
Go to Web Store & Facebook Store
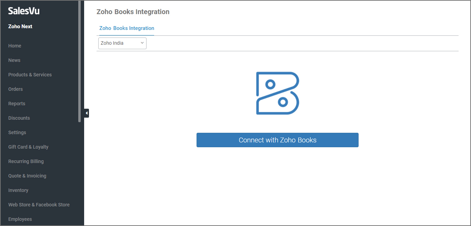tap(39, 205)
